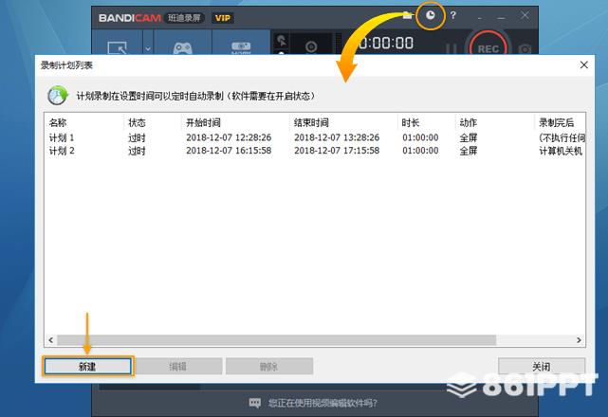The width and height of the screenshot is (608, 417).
Task: Click end time 2018-12-07 13:28:26
Action: (337, 137)
